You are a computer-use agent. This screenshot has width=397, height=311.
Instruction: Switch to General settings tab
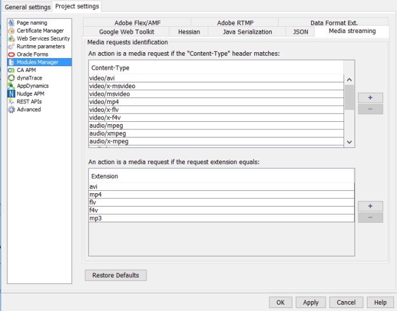pos(27,7)
